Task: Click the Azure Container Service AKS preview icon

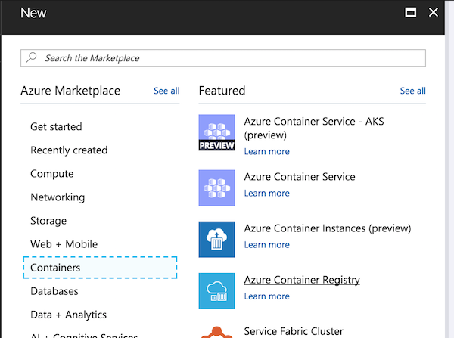Action: point(216,132)
